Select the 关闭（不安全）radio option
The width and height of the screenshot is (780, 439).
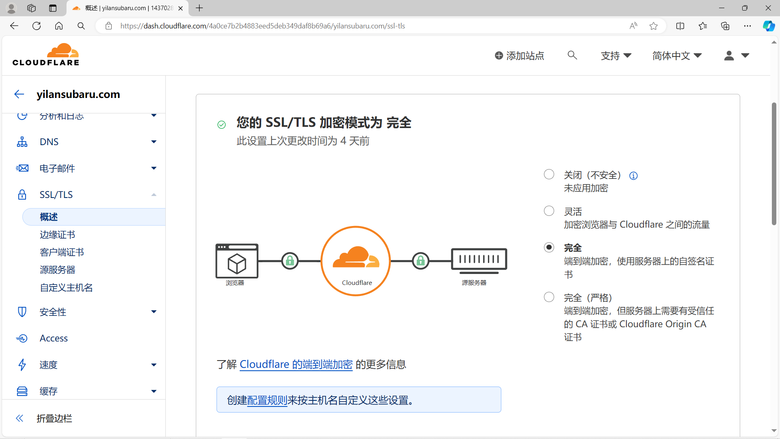(x=549, y=174)
